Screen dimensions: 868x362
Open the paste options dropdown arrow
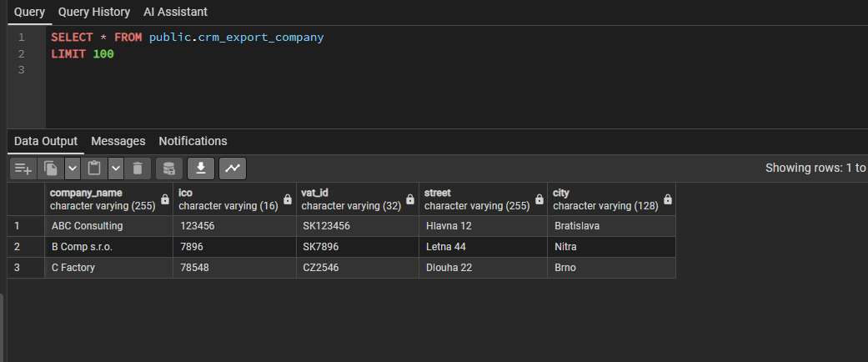(116, 168)
